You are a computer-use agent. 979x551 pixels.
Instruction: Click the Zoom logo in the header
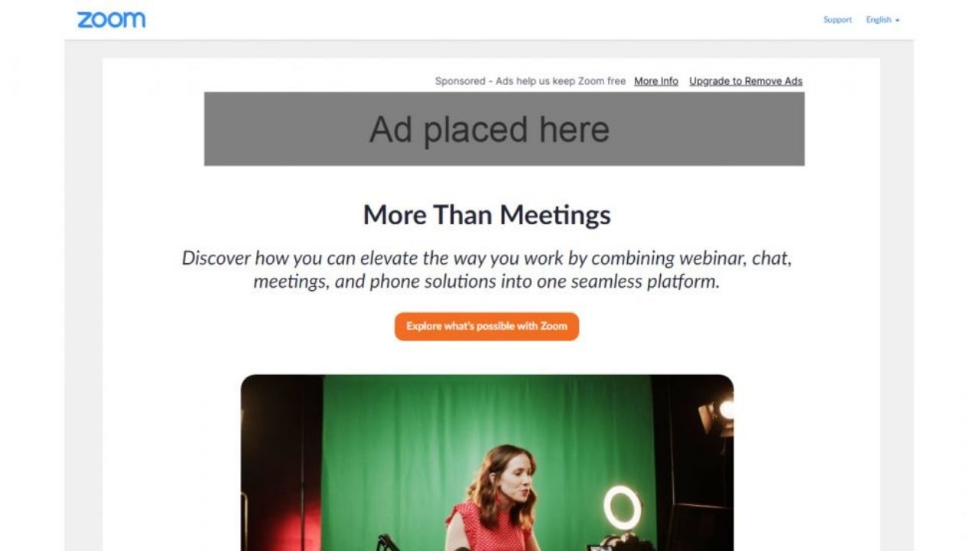click(111, 20)
